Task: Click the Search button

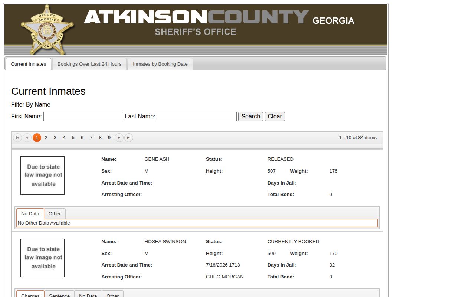Action: click(x=250, y=117)
